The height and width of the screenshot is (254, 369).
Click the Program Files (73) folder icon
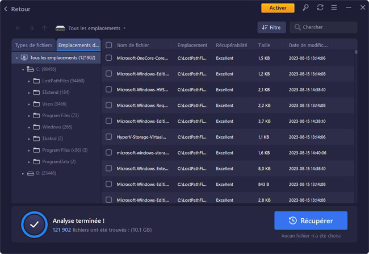coord(36,115)
